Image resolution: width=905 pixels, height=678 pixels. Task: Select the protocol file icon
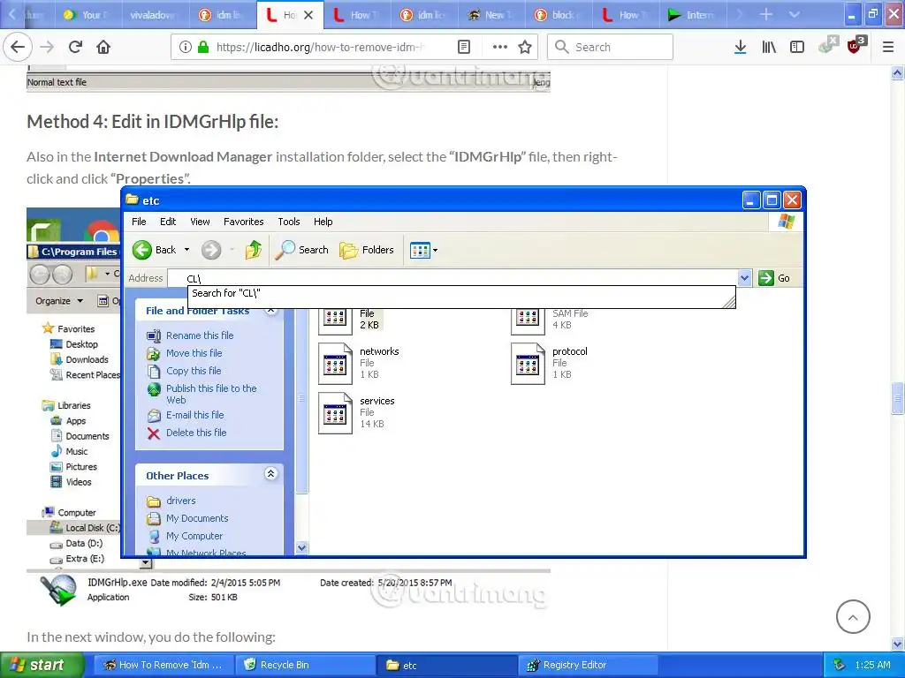(529, 364)
